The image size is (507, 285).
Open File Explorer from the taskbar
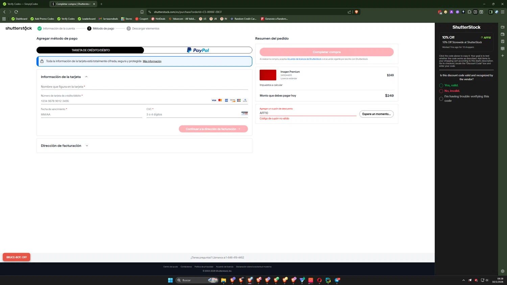pos(223,280)
